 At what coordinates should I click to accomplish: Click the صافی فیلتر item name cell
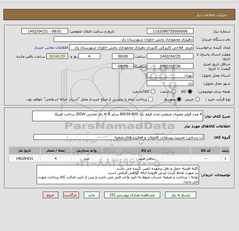coord(146,158)
